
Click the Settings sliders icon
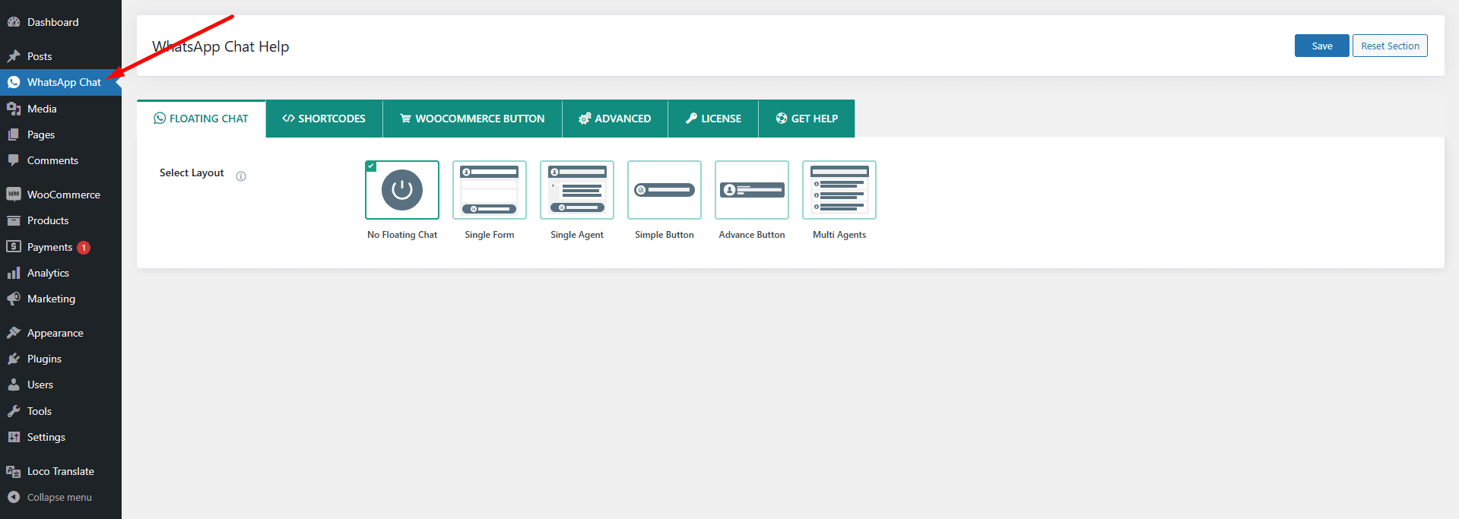pyautogui.click(x=14, y=437)
